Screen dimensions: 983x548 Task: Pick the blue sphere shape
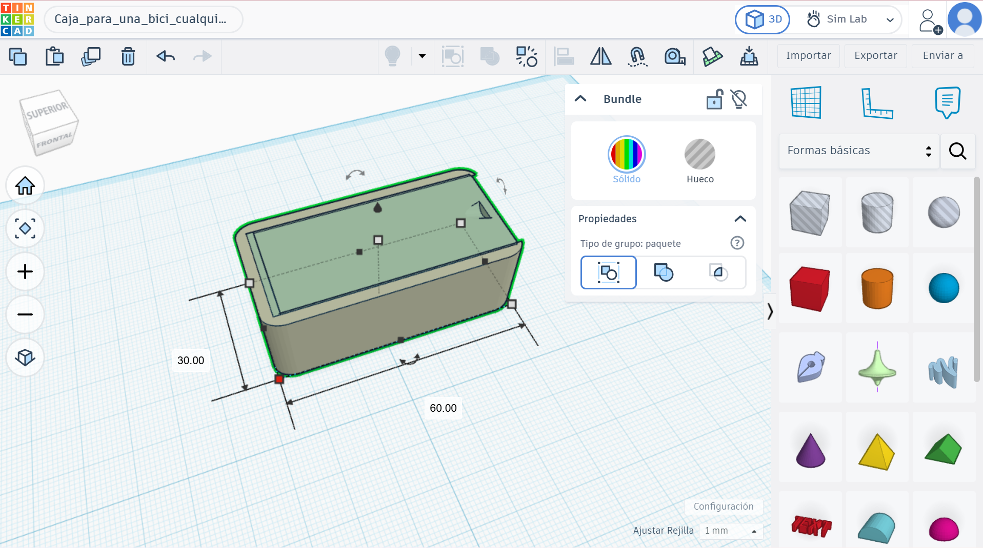[944, 288]
